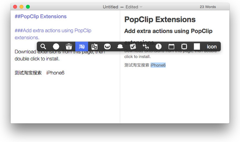Click the highlighted Taobao search icon
This screenshot has height=142, width=240.
tap(82, 47)
